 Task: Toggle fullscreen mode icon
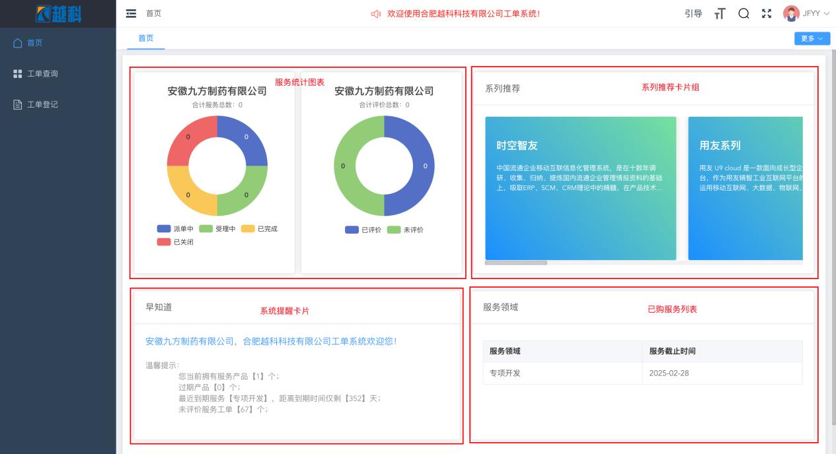767,13
